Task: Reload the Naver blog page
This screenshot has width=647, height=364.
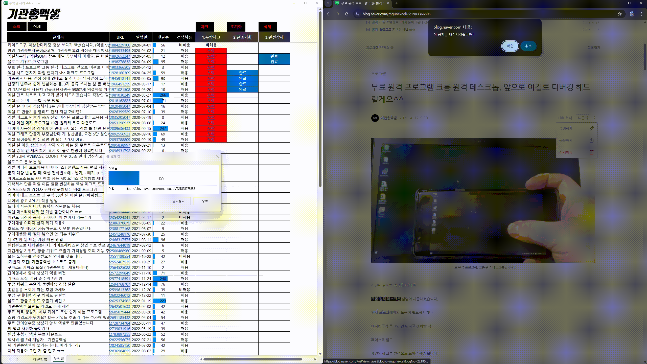Action: [347, 14]
